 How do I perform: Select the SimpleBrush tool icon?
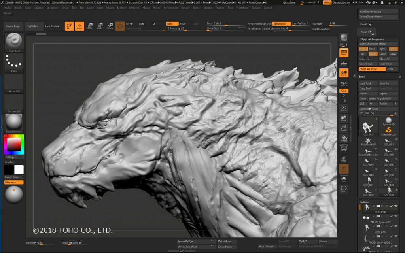click(388, 131)
